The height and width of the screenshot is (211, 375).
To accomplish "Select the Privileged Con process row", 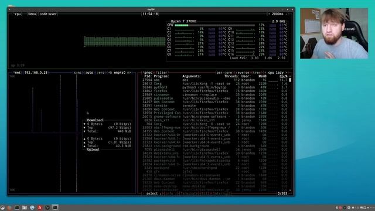I will click(215, 113).
